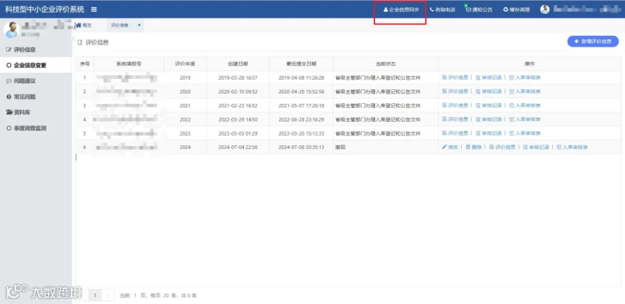Screen dimensions: 625x304
Task: Click the 当前状态 column header
Action: pos(385,64)
